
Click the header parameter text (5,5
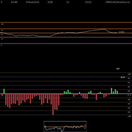pyautogui.click(x=68, y=2)
